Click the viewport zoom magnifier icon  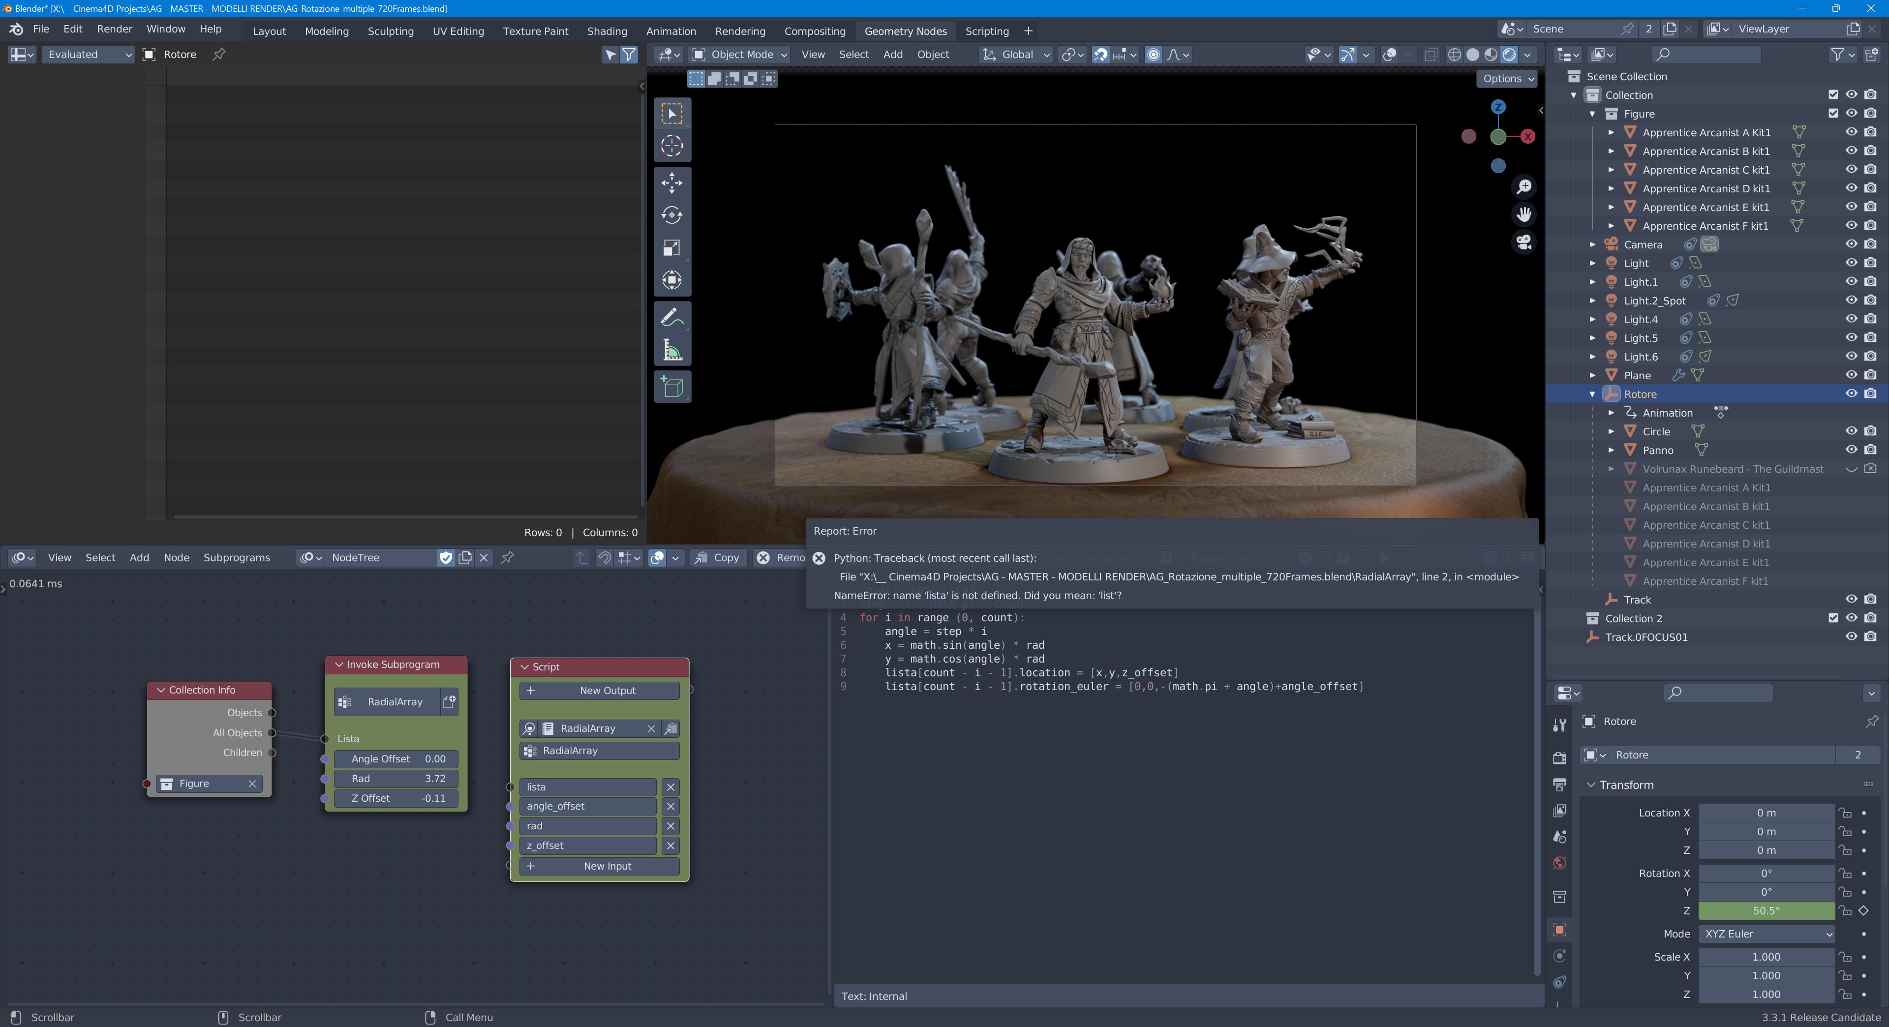pyautogui.click(x=1524, y=187)
